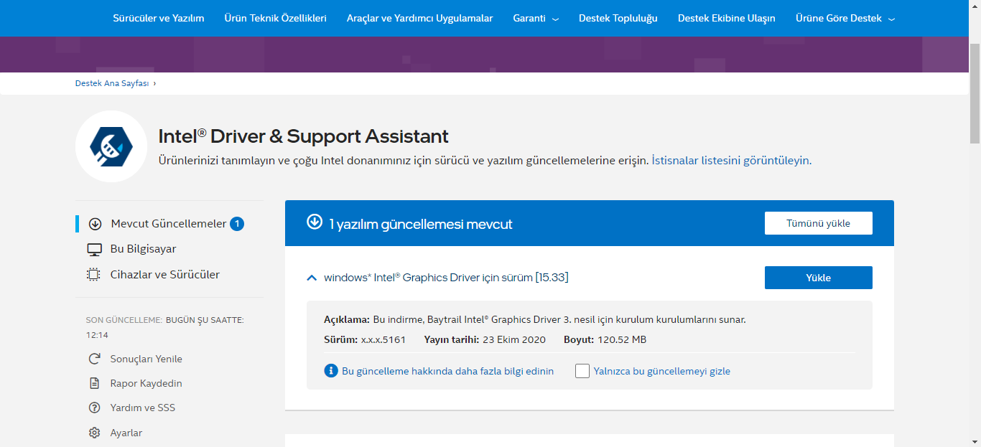Click the blue Yükle button
981x447 pixels.
click(819, 278)
